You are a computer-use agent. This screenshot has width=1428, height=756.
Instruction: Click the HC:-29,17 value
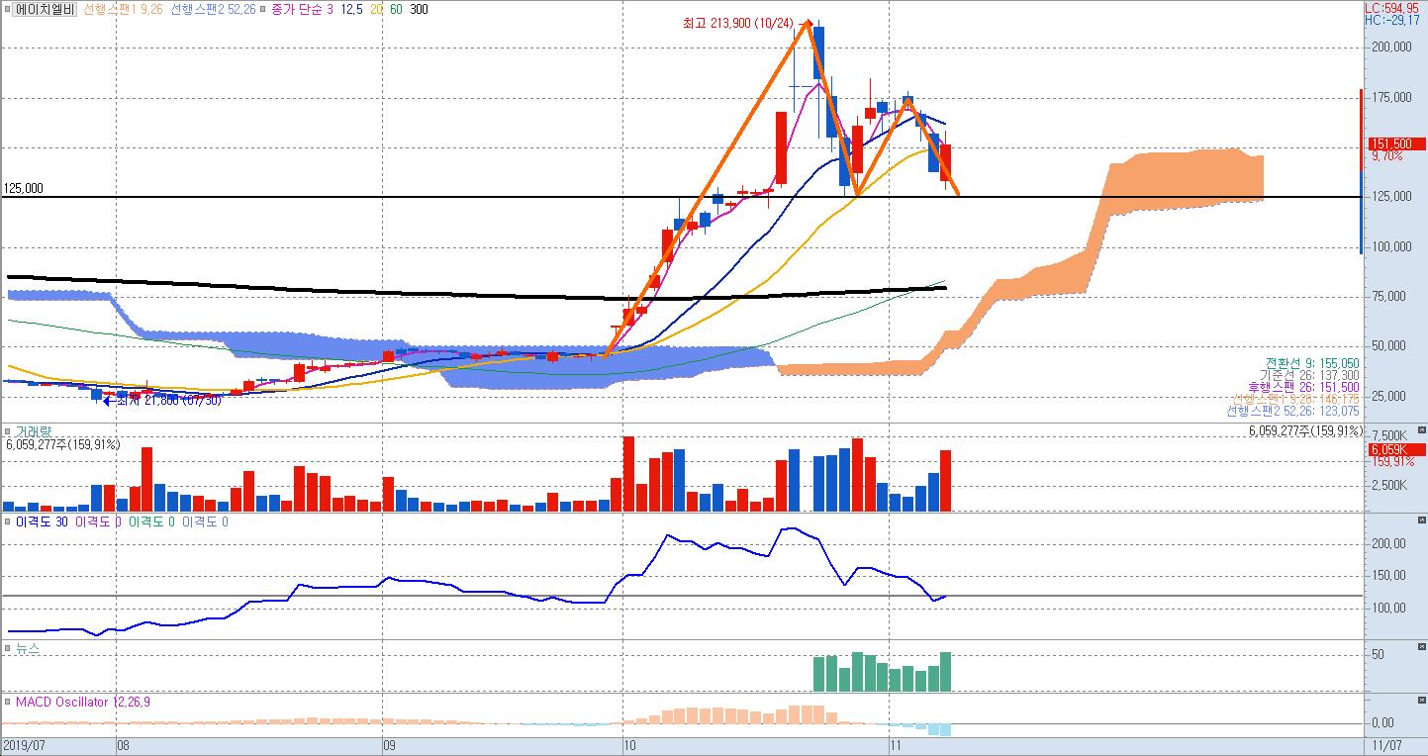(x=1390, y=20)
